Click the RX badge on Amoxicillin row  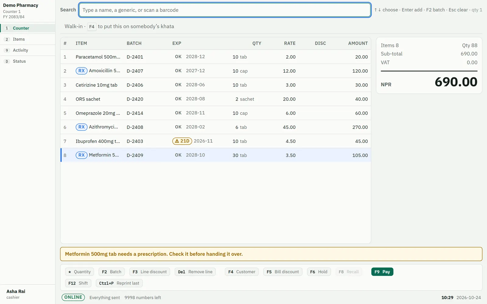click(81, 71)
